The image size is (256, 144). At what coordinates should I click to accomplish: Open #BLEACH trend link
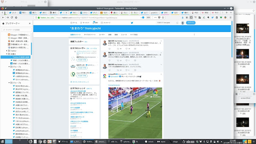[78, 91]
